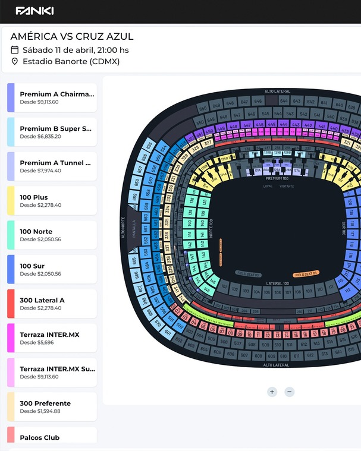361x451 pixels.
Task: Click the location pin icon
Action: coord(15,61)
